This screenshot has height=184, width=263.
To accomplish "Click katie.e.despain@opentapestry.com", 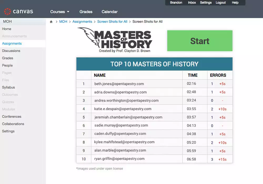I will coord(123,109).
